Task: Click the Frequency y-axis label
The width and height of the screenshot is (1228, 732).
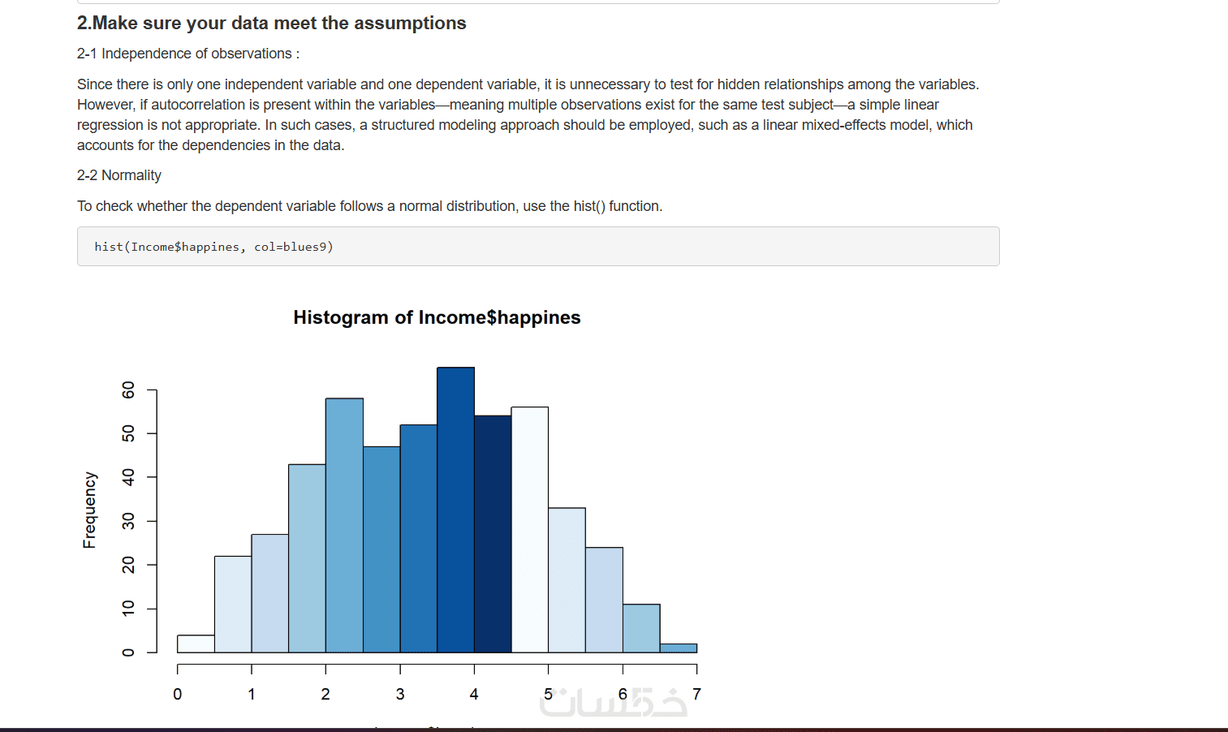Action: pos(89,510)
